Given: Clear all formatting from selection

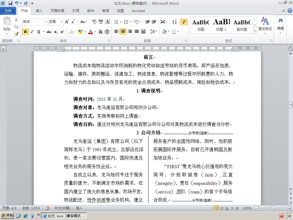Looking at the screenshot, I should click(94, 22).
